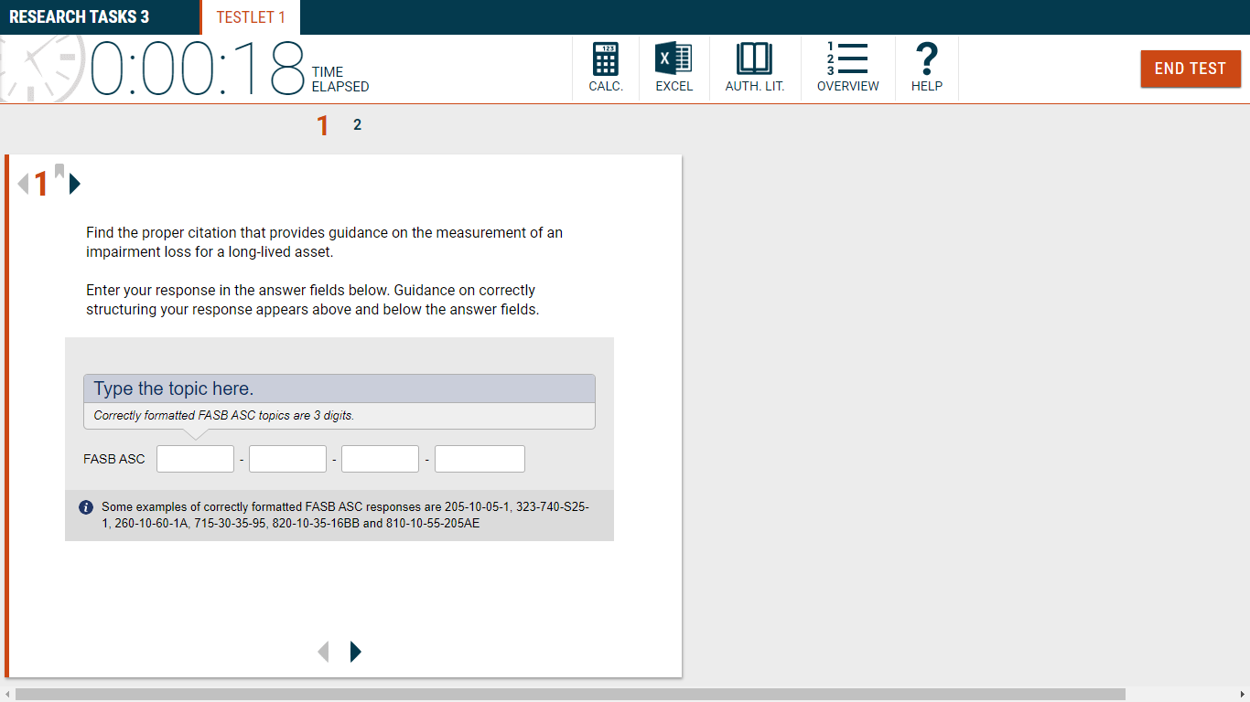Click the next arrow at bottom of question
Screen dimensions: 1250x702
click(x=355, y=651)
